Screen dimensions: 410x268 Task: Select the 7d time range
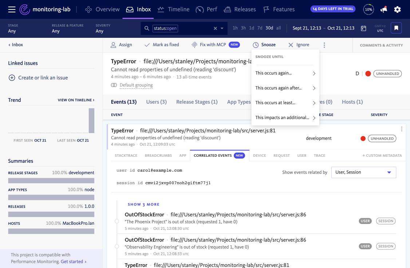(260, 28)
